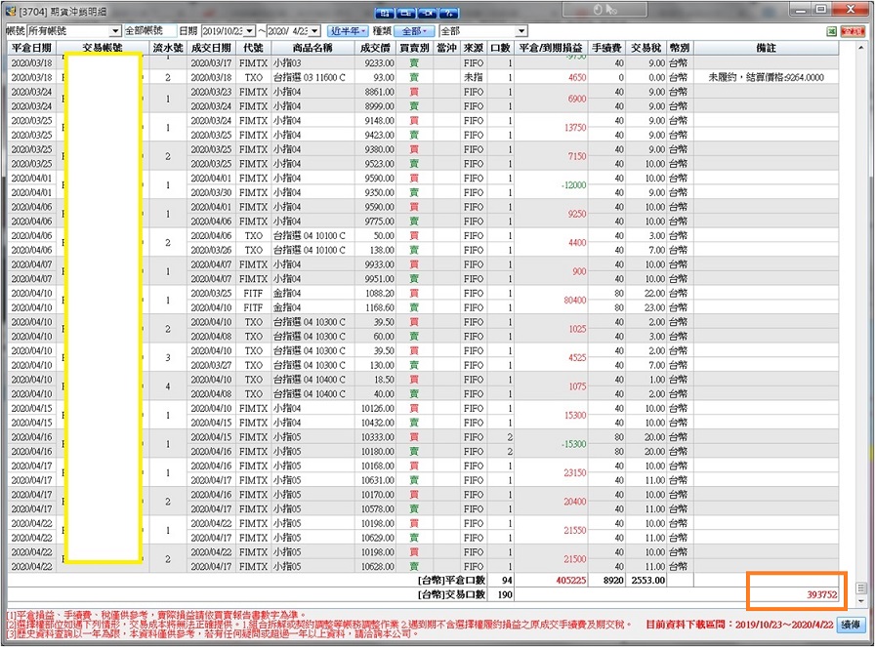Expand the 種類 全部 blue selector
875x647 pixels.
[414, 31]
